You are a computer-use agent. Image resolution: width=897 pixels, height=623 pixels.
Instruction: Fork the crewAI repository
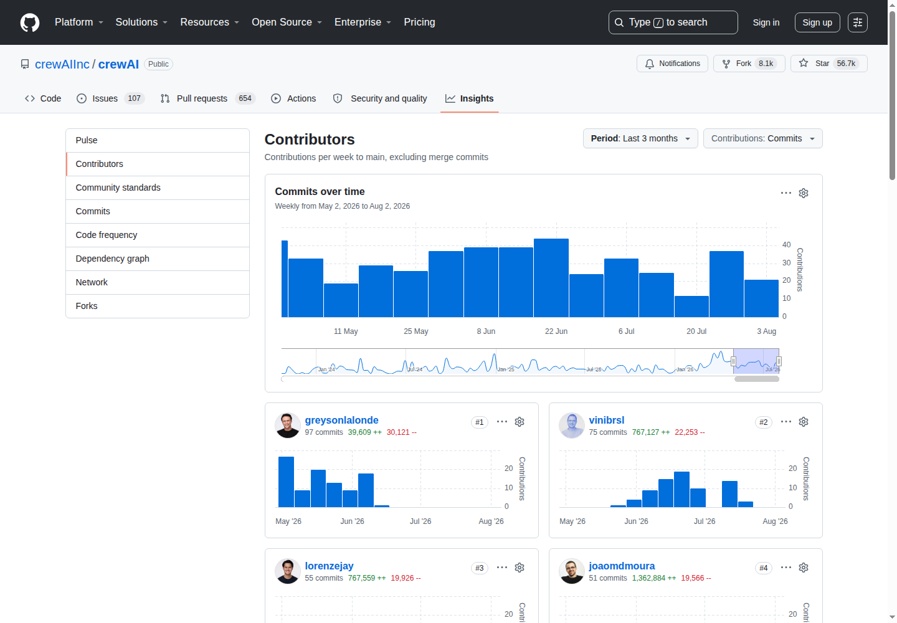coord(749,64)
